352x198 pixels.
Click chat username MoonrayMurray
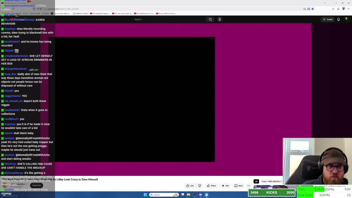pos(14,173)
